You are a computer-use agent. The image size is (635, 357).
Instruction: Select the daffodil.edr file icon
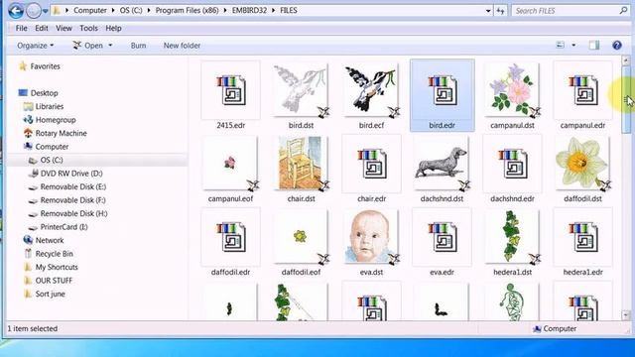coord(230,238)
